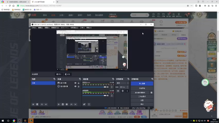Open the OBS 视图(V) View menu

(47, 28)
